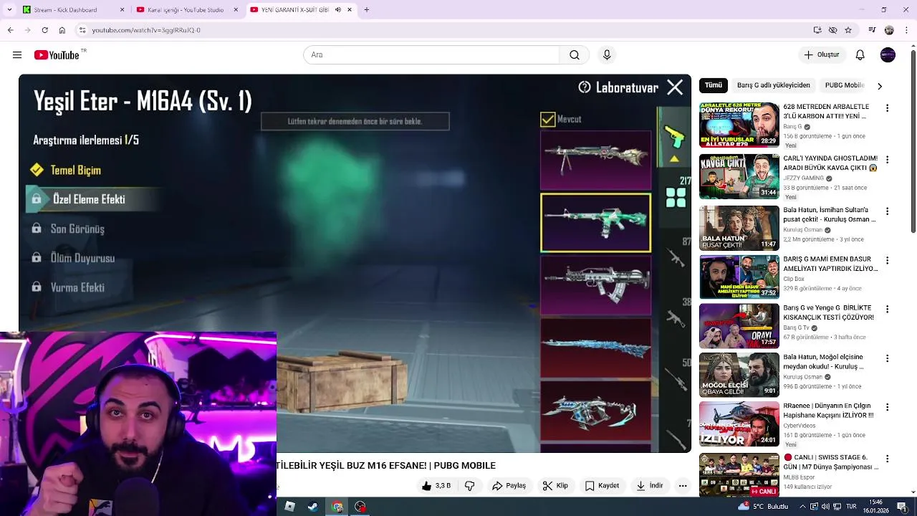917x516 pixels.
Task: Reload the page in Chrome
Action: coord(44,30)
